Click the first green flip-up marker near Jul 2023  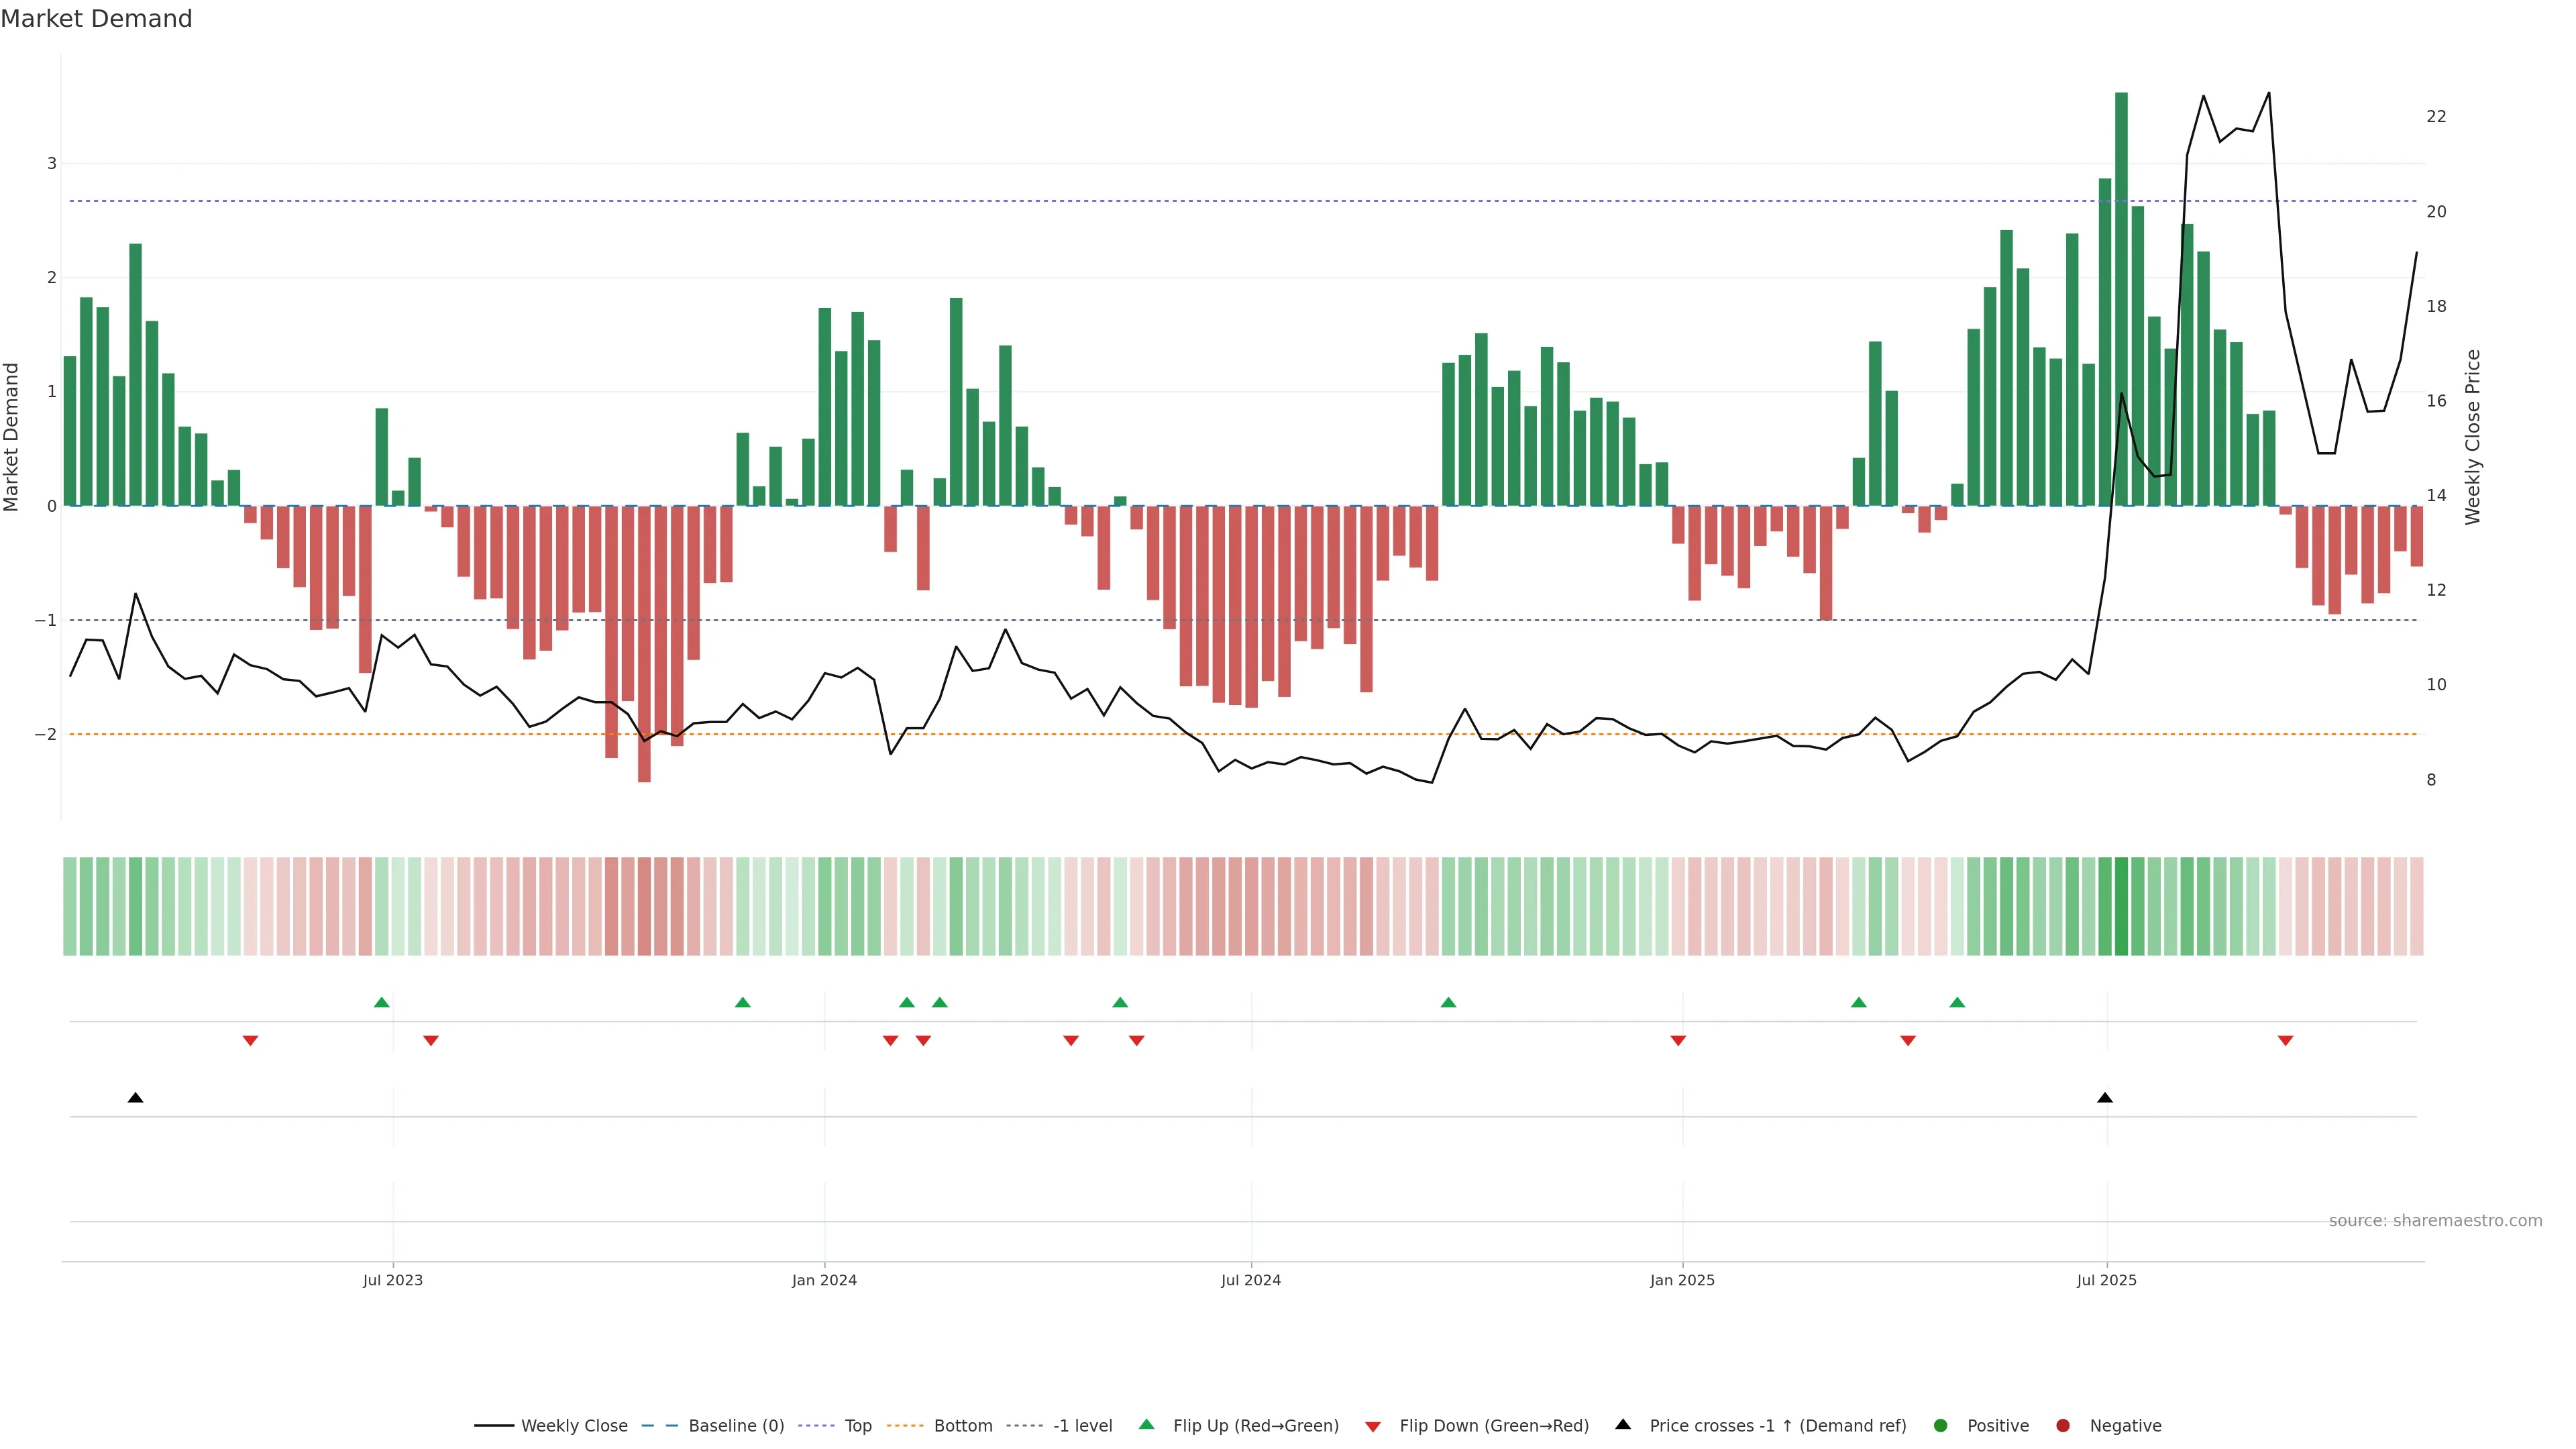coord(382,1002)
